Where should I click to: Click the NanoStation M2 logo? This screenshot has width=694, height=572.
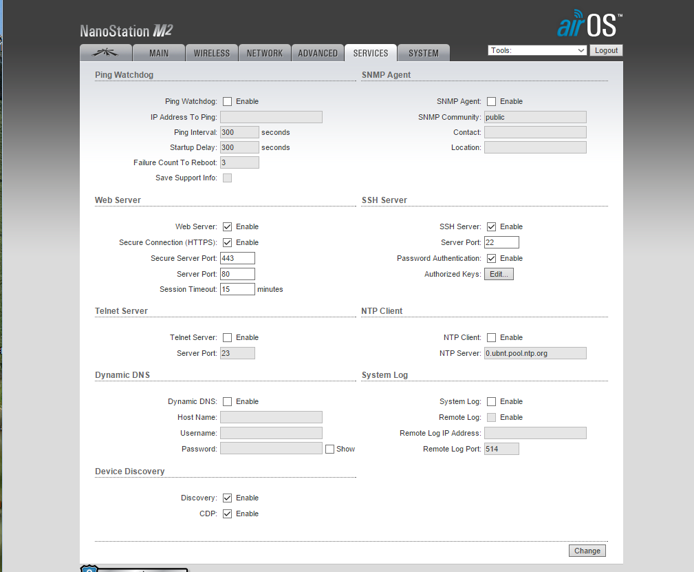126,30
